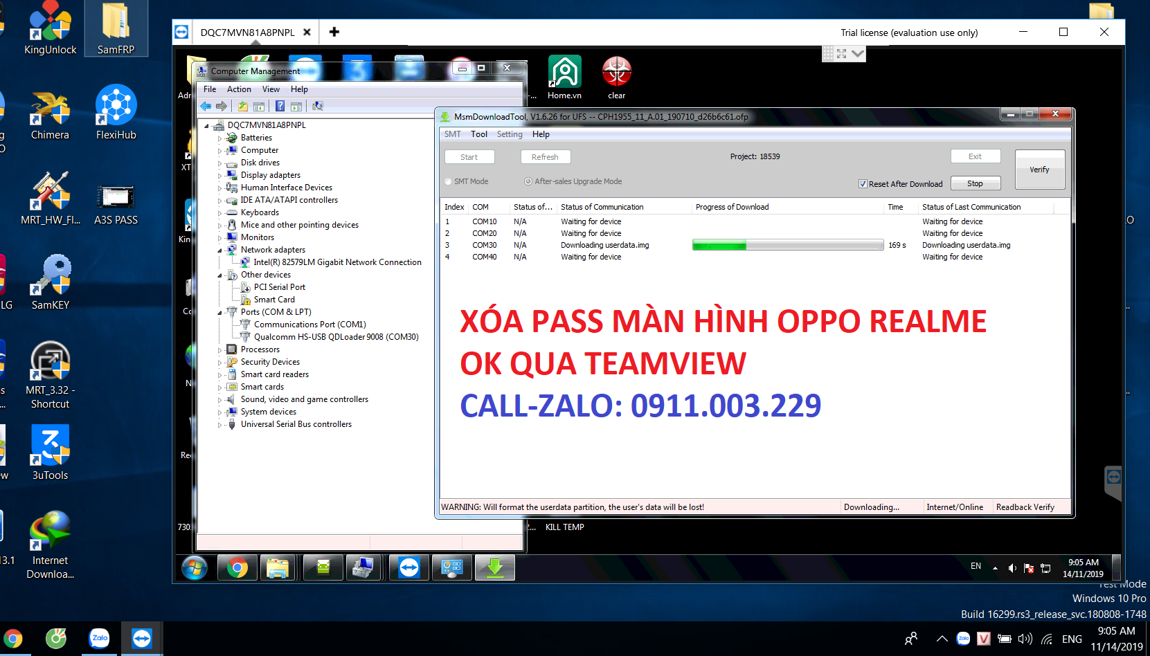Viewport: 1150px width, 656px height.
Task: Click MsmDownloadTool green arrow in remote taskbar
Action: coord(494,568)
